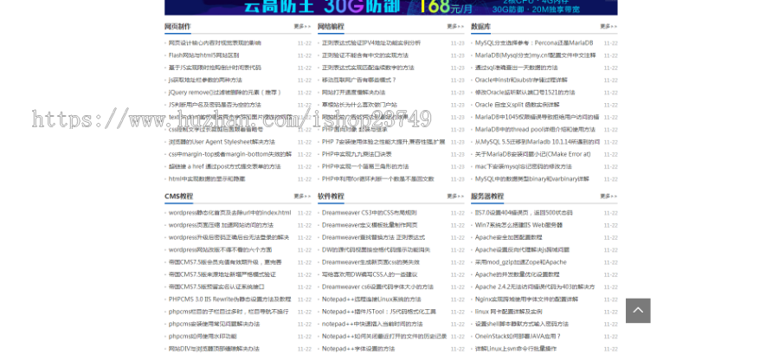Screen dimensions: 779x361
Task: Open article DW的源代码视图按空格代码提示功能
Action: [x=377, y=250]
